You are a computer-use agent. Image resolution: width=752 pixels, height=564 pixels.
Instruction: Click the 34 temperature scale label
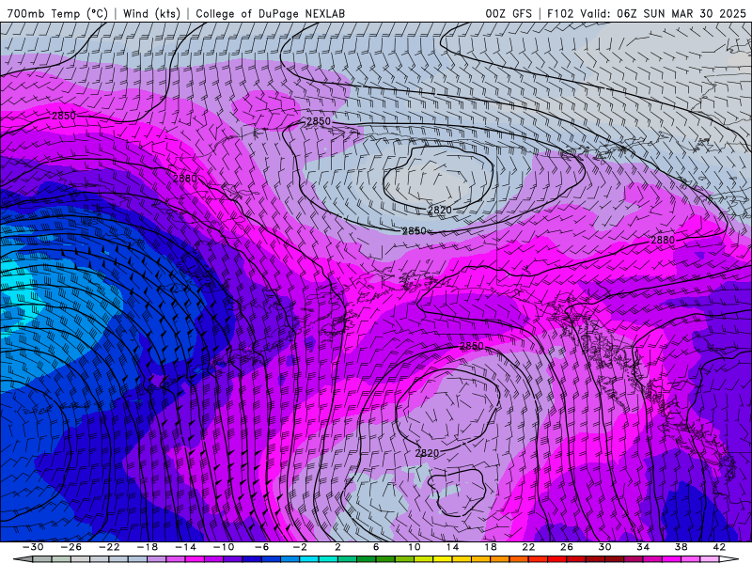(x=643, y=547)
